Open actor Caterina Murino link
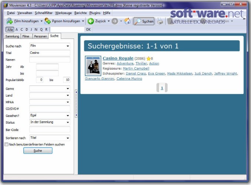The width and height of the screenshot is (251, 185). [x=129, y=78]
